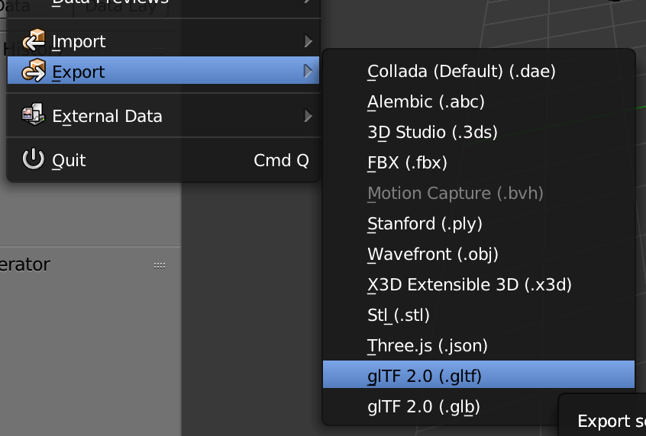Screen dimensions: 646x436
Task: Choose X3D Extensible 3D (.x3d)
Action: (x=470, y=284)
